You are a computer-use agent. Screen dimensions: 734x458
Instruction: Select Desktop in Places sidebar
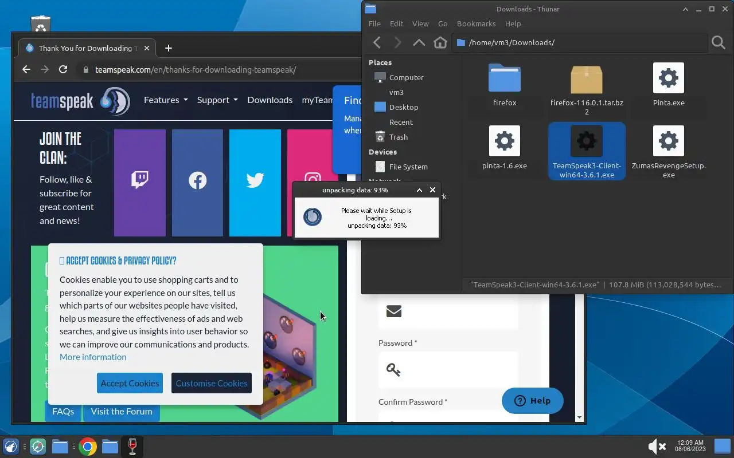pyautogui.click(x=403, y=107)
